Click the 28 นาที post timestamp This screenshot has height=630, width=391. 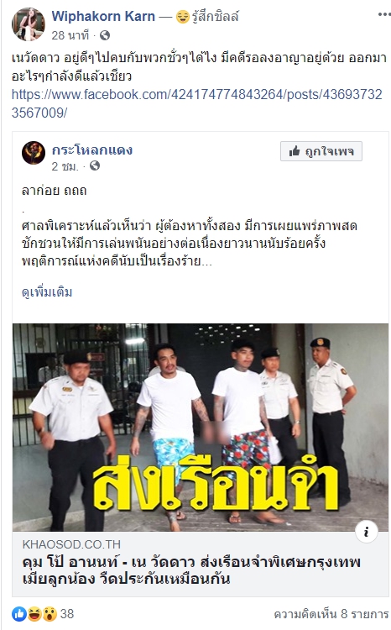click(x=70, y=35)
